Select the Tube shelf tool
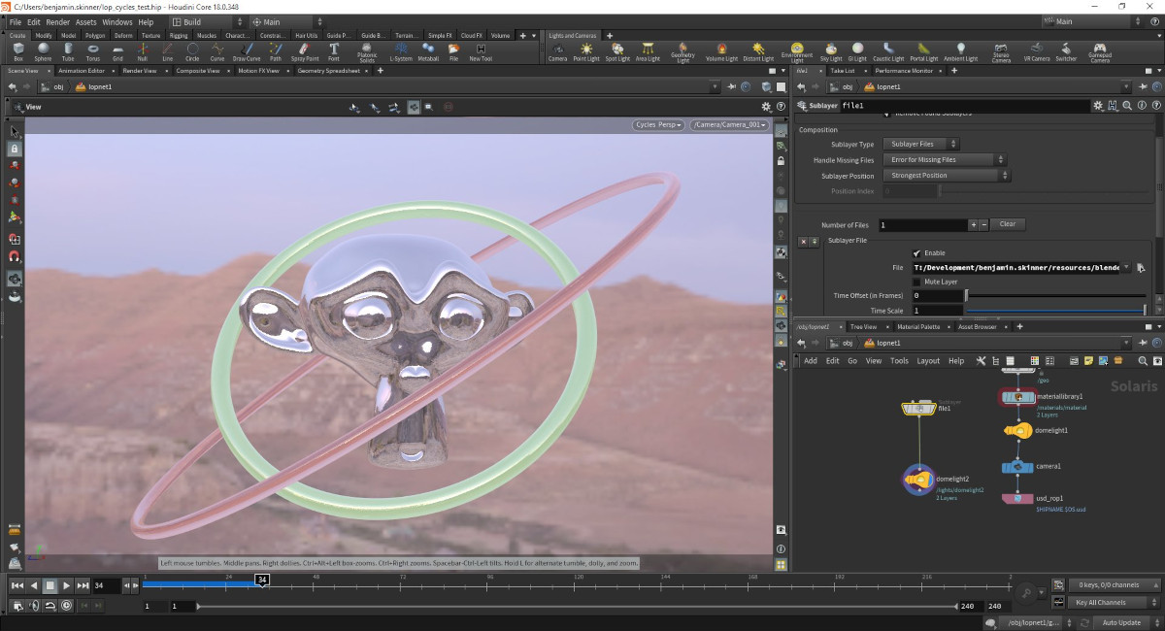Image resolution: width=1165 pixels, height=631 pixels. (68, 50)
